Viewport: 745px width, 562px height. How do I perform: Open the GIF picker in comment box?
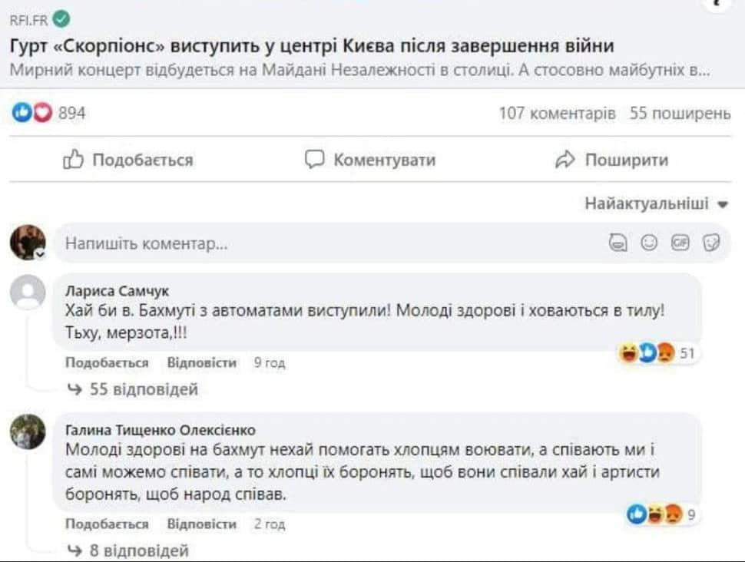pos(680,243)
